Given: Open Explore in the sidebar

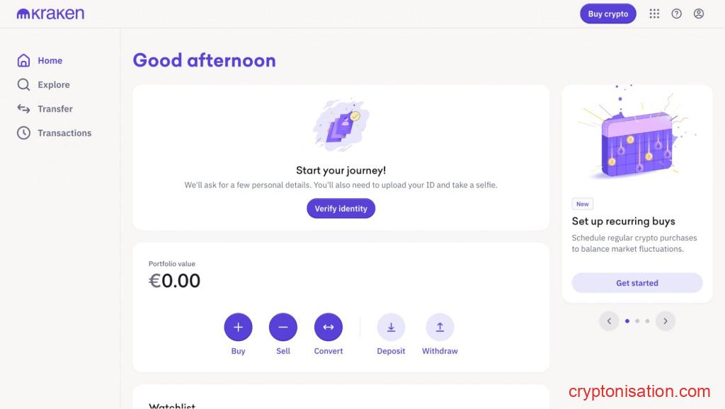Looking at the screenshot, I should 53,85.
